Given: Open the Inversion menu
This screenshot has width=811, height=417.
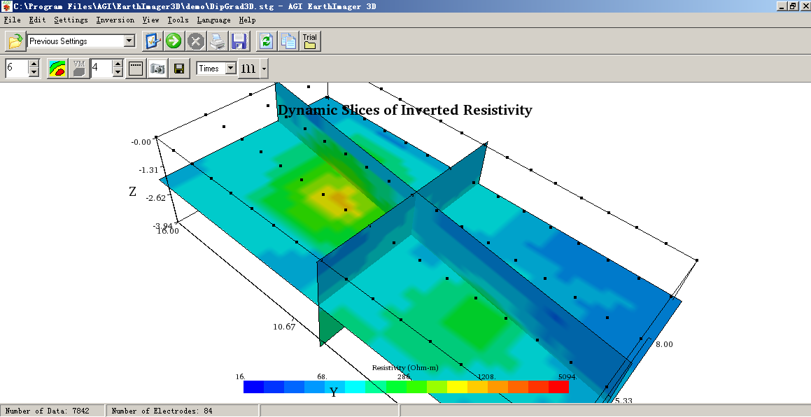Looking at the screenshot, I should [x=115, y=20].
